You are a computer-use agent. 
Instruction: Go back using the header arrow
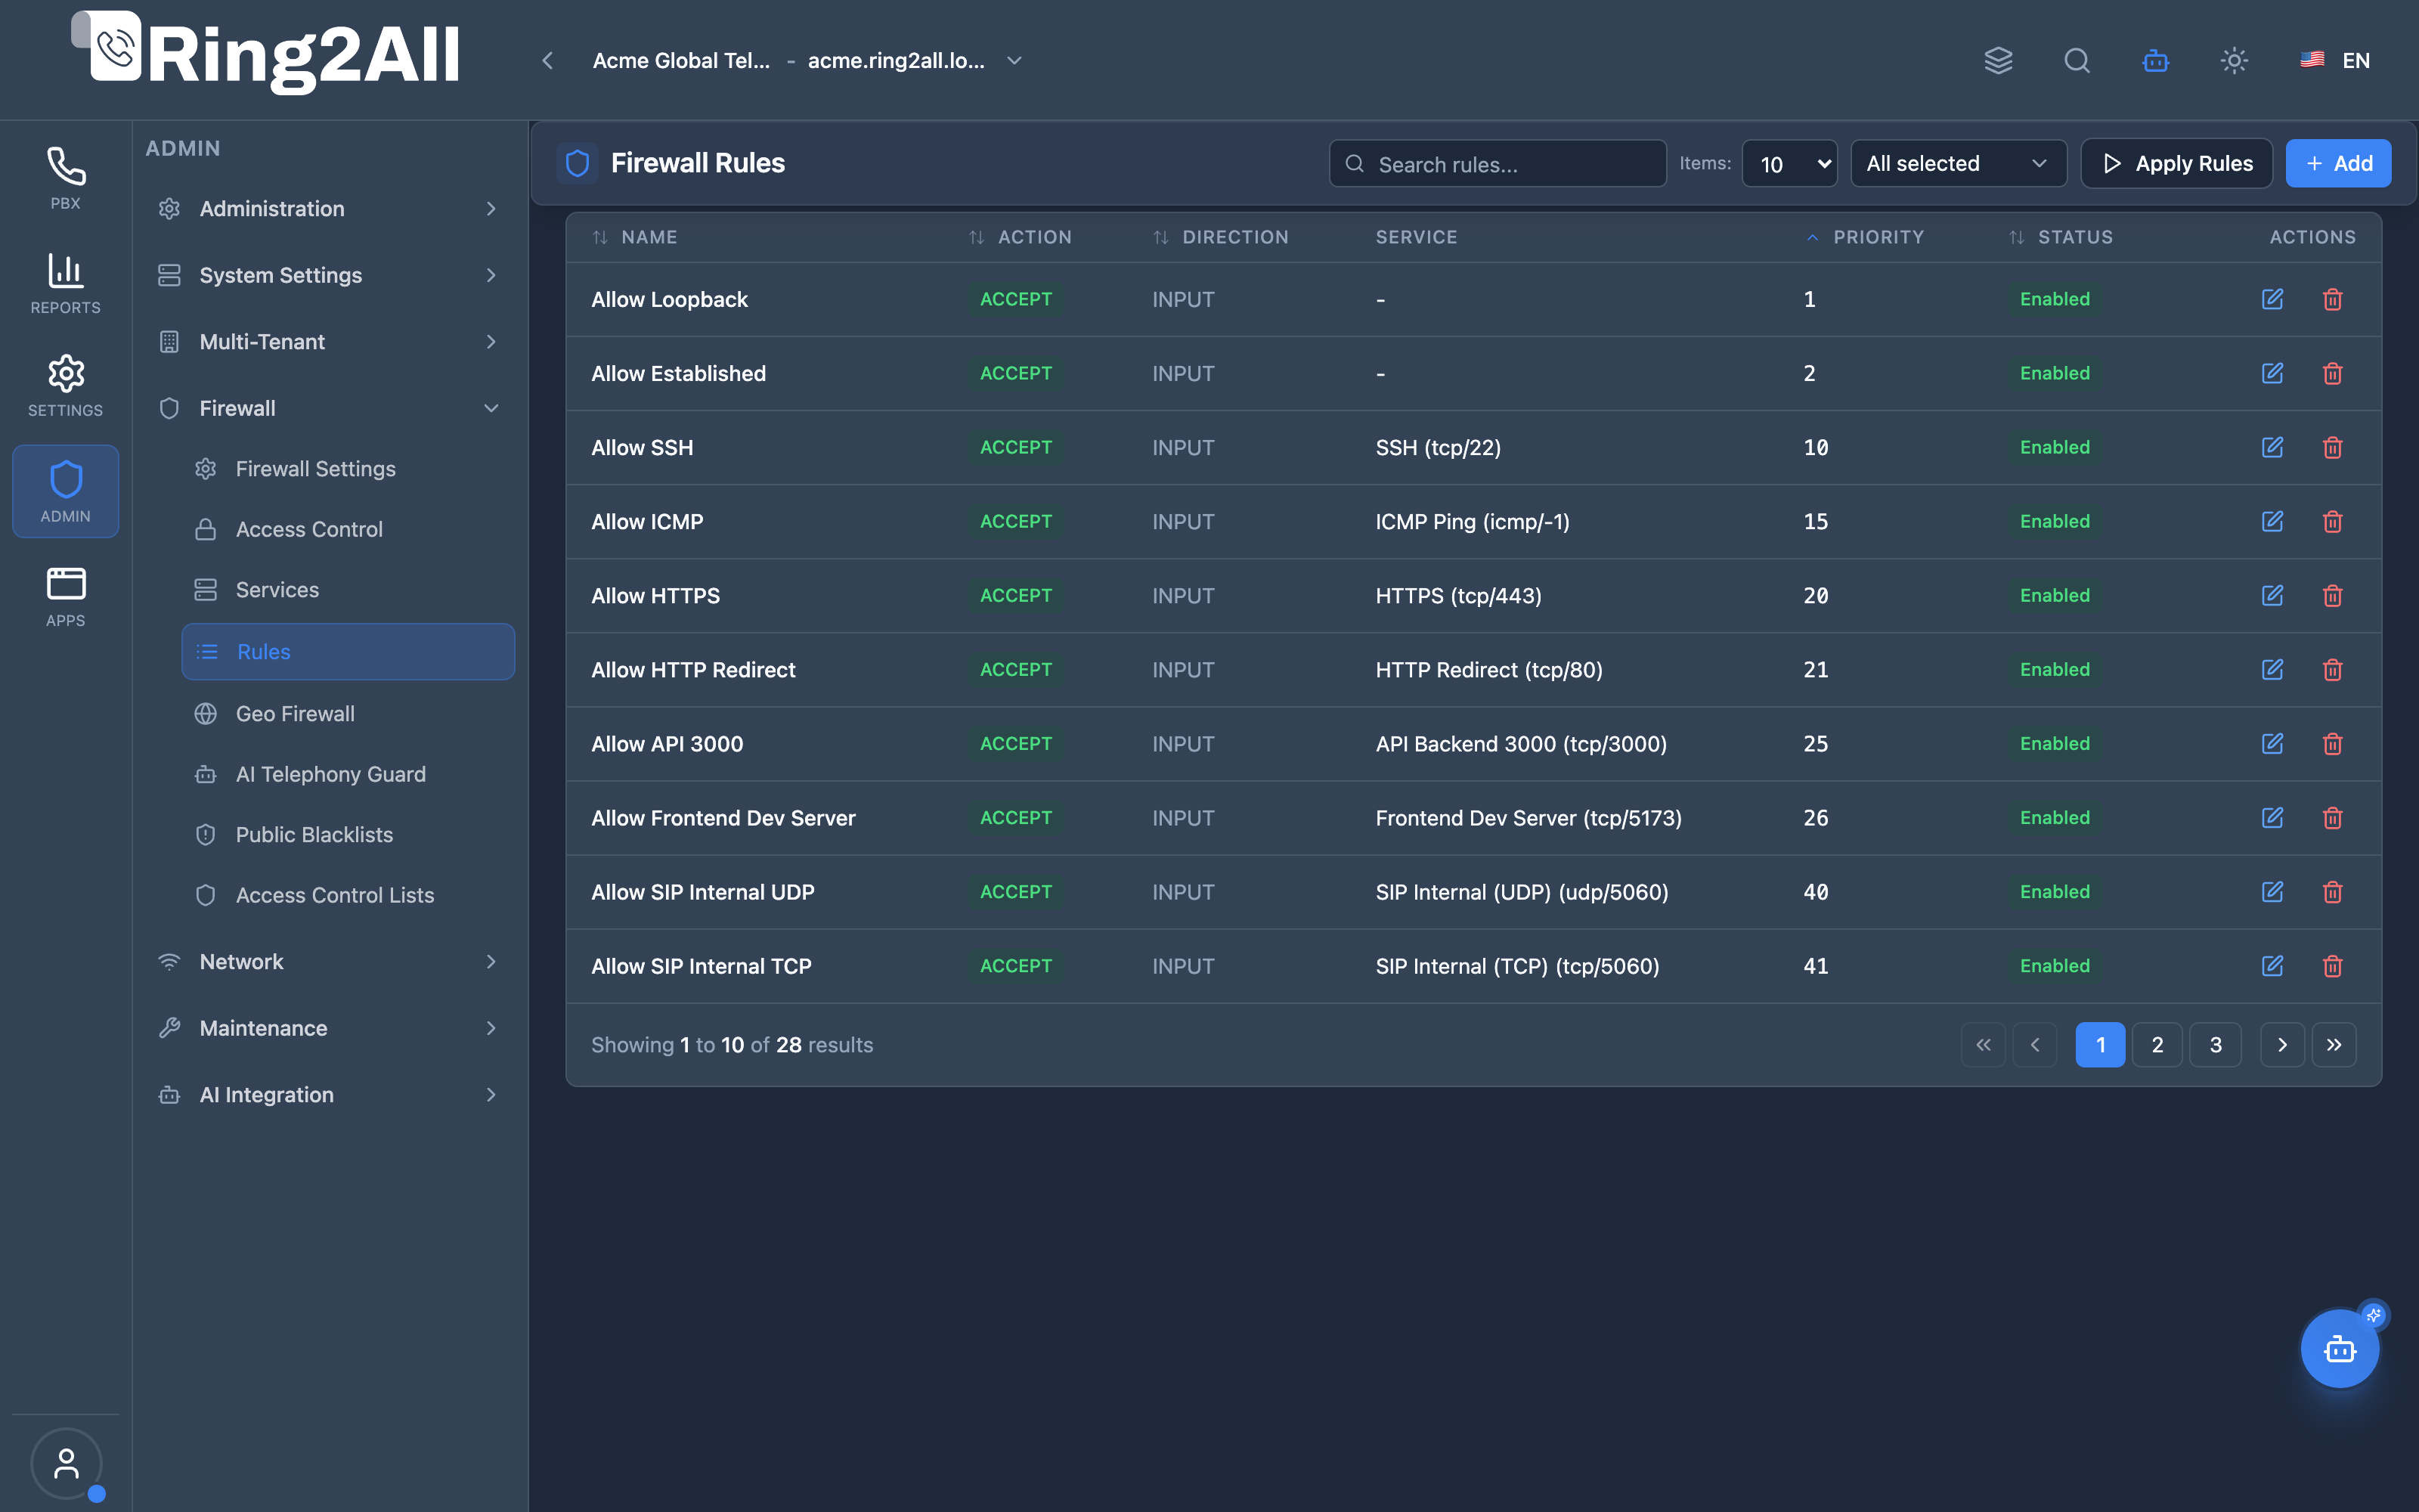tap(547, 60)
